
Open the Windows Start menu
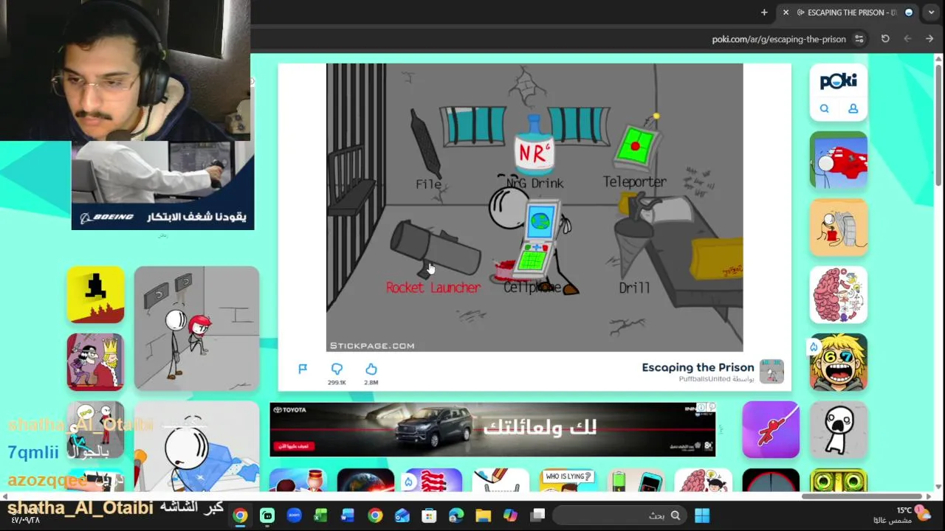coord(702,516)
